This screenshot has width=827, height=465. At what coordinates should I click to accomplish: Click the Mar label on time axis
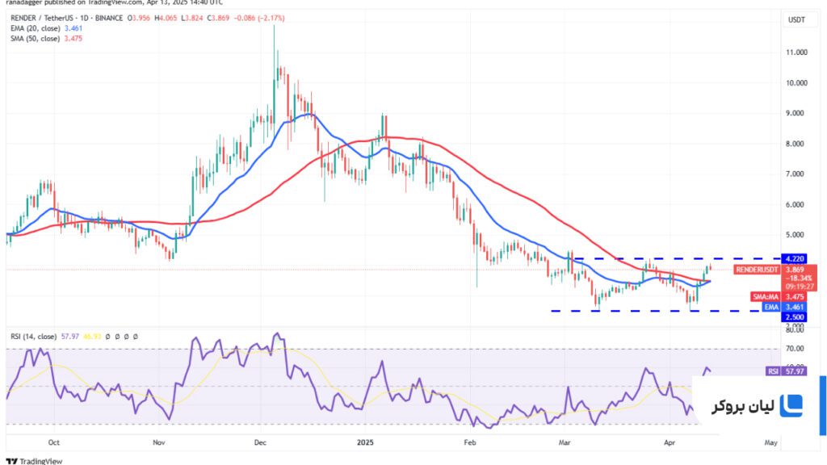pyautogui.click(x=565, y=442)
